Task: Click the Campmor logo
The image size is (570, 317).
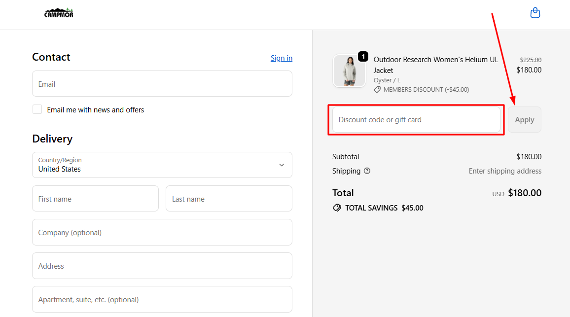Action: (x=59, y=13)
